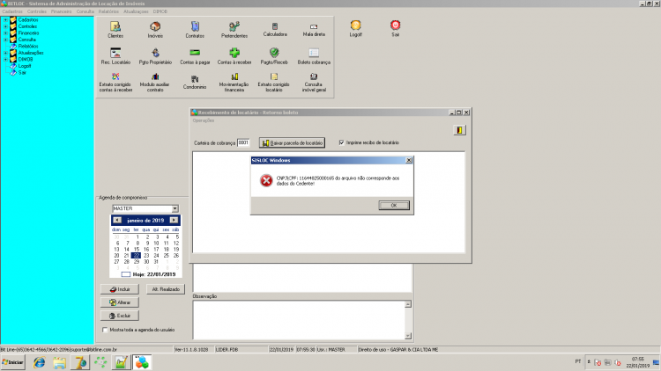Click the Alterar agenda button
661x371 pixels.
pos(120,302)
